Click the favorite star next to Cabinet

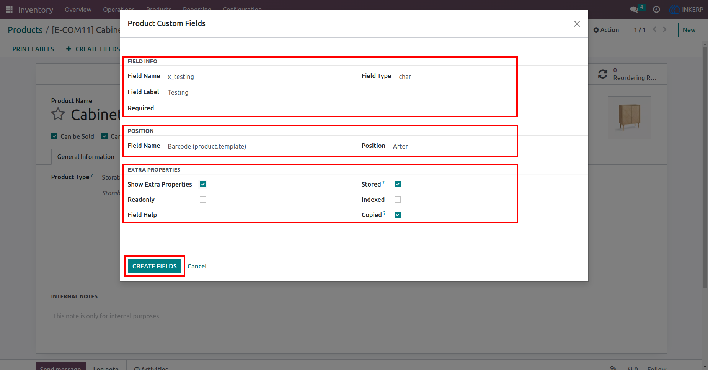tap(58, 114)
